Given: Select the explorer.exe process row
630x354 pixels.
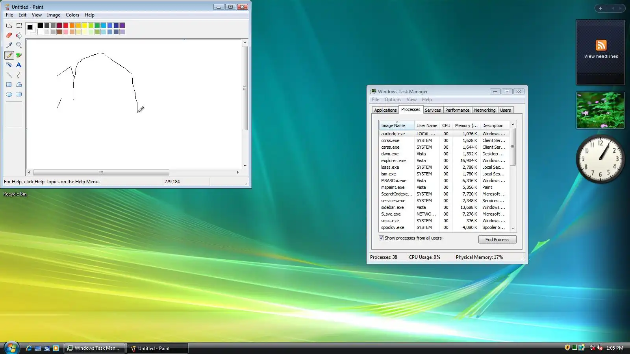Looking at the screenshot, I should tap(444, 160).
